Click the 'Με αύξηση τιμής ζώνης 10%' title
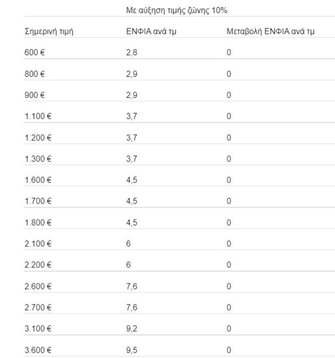The width and height of the screenshot is (335, 358). [x=177, y=10]
